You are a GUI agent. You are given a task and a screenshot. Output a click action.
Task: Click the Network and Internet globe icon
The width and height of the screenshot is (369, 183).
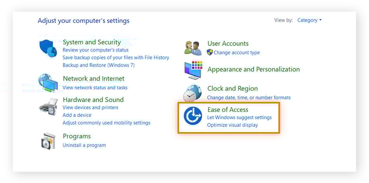(x=48, y=83)
